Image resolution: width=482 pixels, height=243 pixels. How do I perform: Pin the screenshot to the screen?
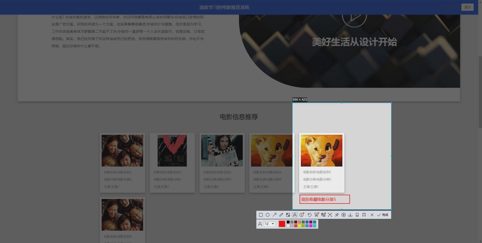tap(337, 215)
